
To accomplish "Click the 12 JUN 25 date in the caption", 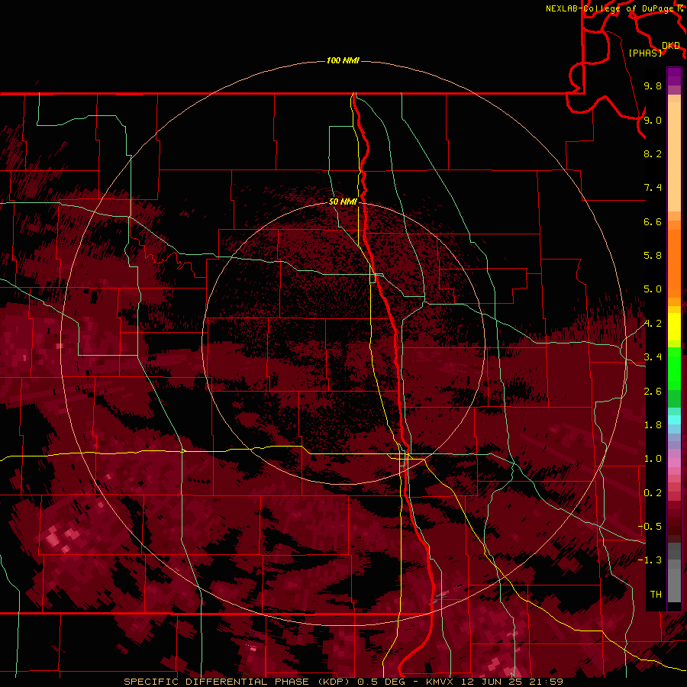I will coord(491,682).
